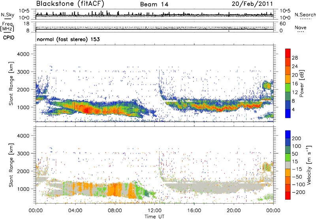Click the date '20/Feb/2011'
The height and width of the screenshot is (219, 316).
coord(252,4)
